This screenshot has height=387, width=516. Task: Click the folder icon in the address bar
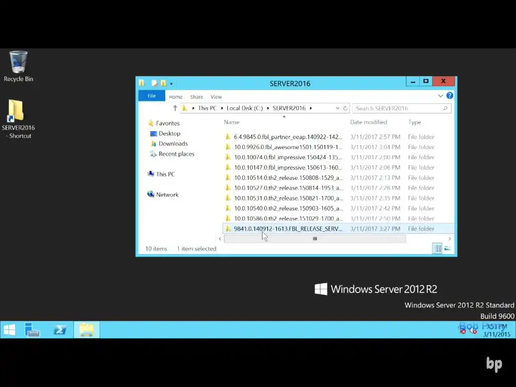point(184,108)
